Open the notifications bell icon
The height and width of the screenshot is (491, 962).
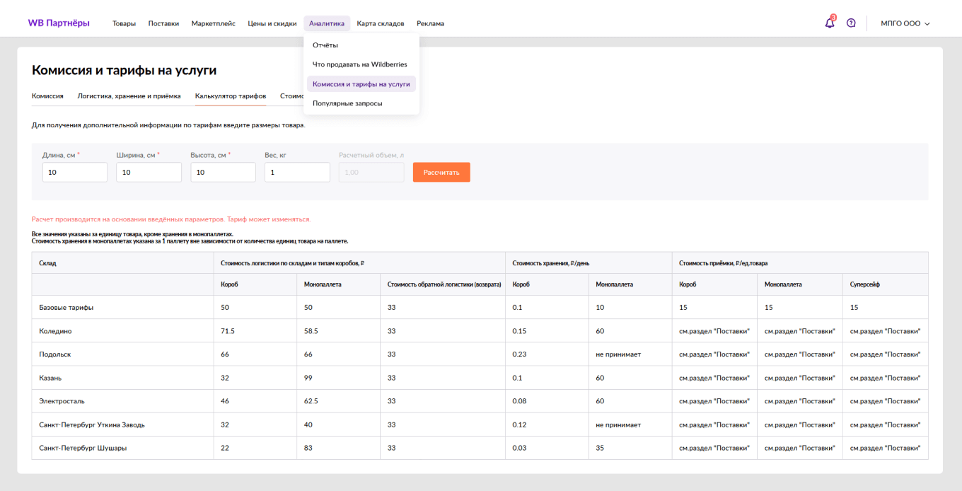click(830, 23)
